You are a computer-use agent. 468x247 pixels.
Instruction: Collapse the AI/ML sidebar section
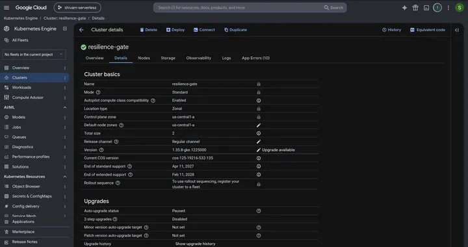pyautogui.click(x=65, y=107)
